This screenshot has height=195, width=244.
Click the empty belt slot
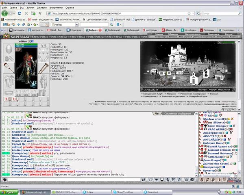click(9, 93)
